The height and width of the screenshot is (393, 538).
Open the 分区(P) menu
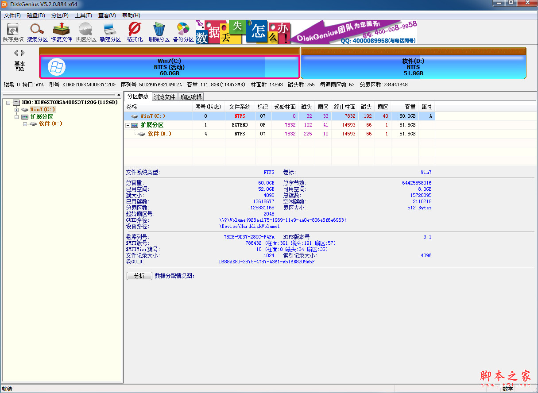click(x=60, y=15)
